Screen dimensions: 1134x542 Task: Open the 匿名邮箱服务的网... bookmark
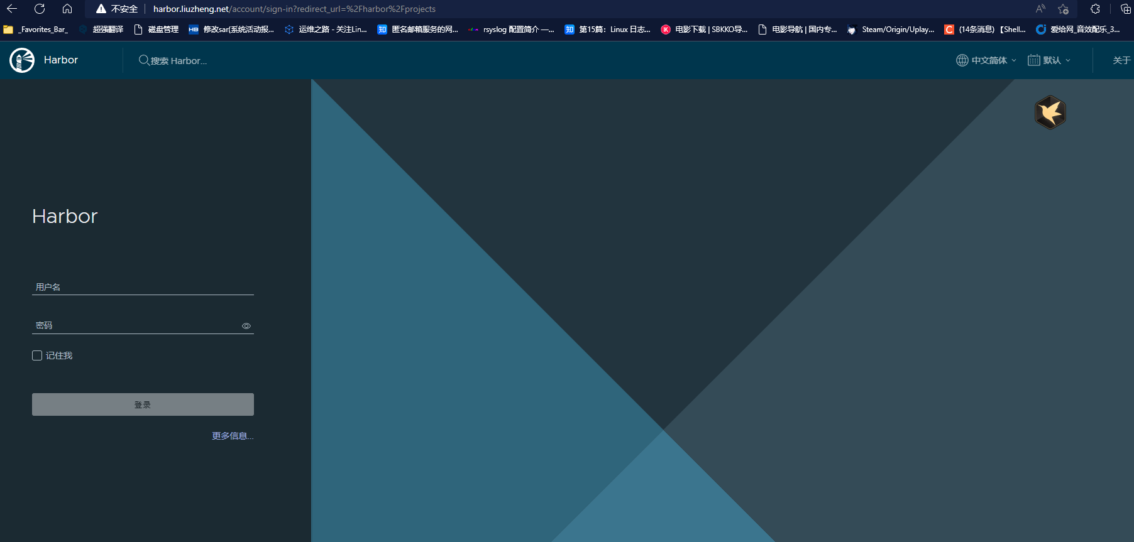pyautogui.click(x=417, y=30)
